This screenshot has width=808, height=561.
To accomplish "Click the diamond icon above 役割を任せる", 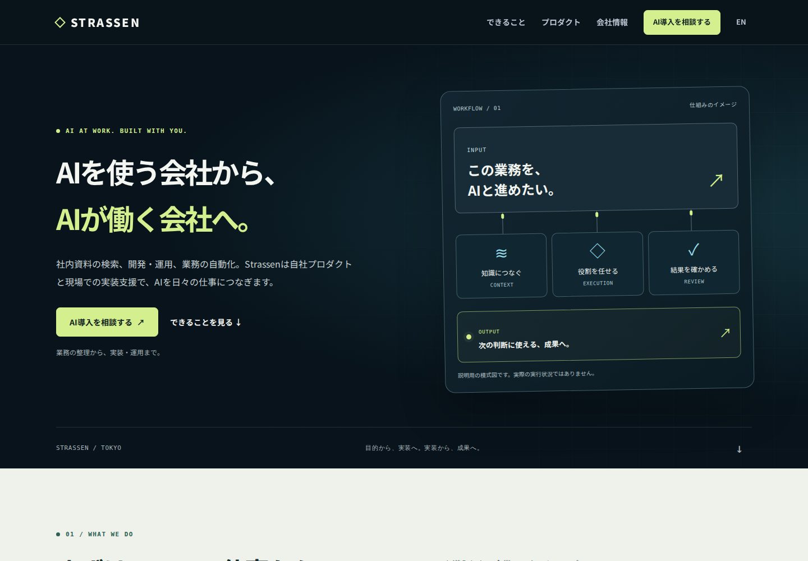I will point(598,251).
